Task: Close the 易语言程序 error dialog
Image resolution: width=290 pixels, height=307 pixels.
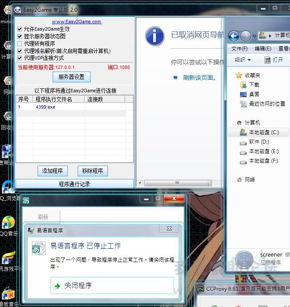Action: click(x=169, y=229)
